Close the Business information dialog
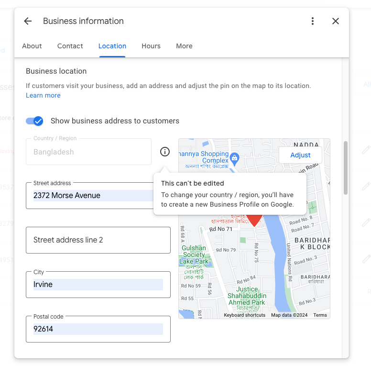The height and width of the screenshot is (376, 371). [336, 21]
